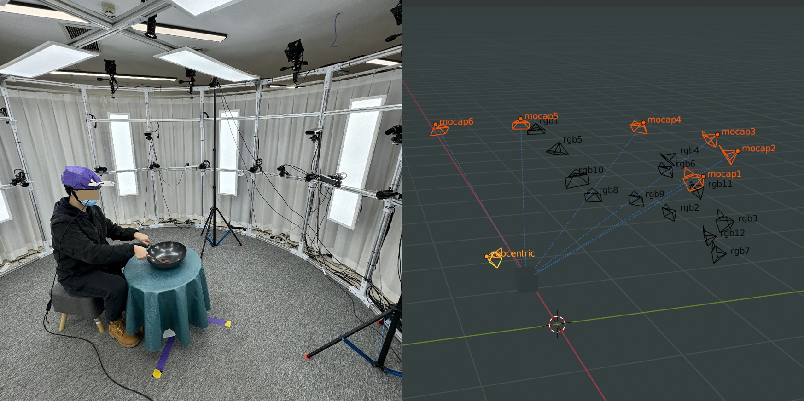804x401 pixels.
Task: Click the rgb5 camera wireframe
Action: click(x=558, y=149)
